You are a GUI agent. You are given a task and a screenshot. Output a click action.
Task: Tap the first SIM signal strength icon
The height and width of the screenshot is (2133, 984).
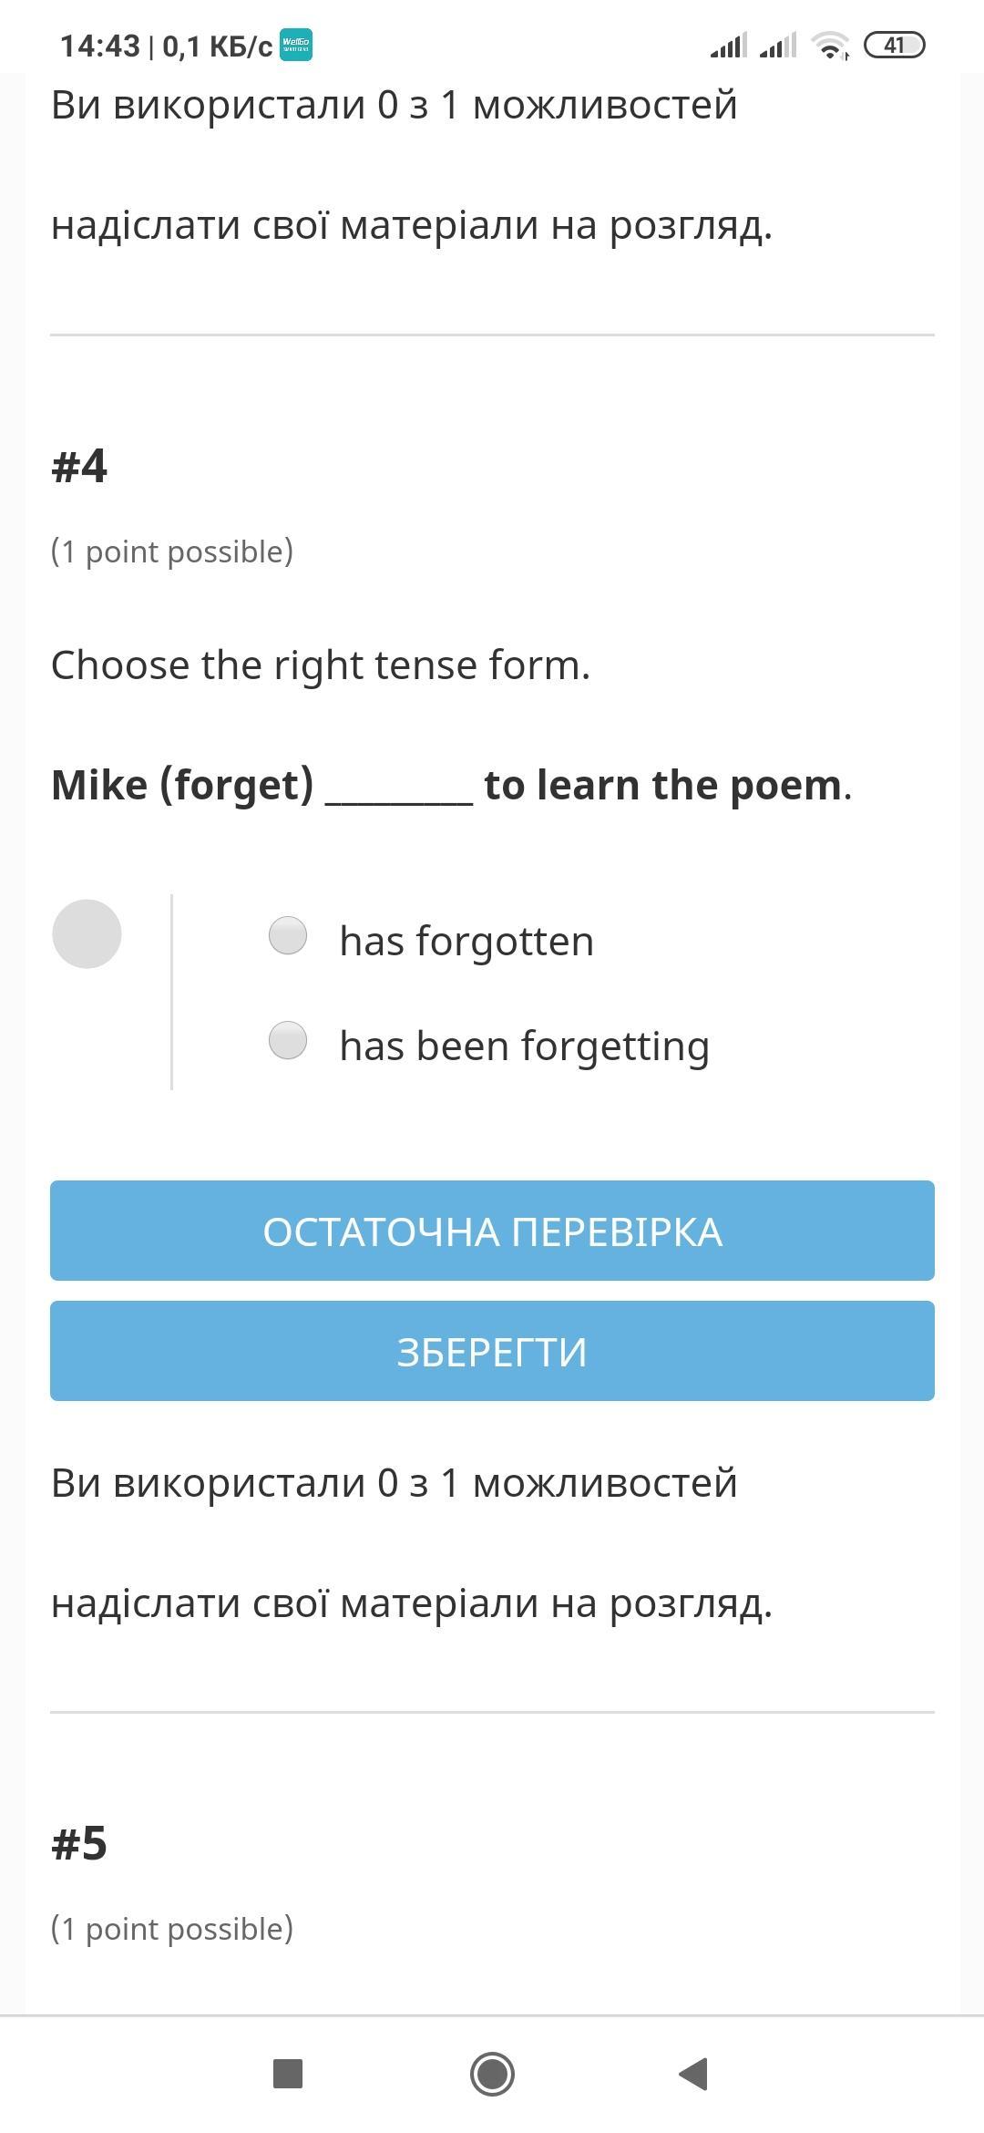[x=729, y=45]
